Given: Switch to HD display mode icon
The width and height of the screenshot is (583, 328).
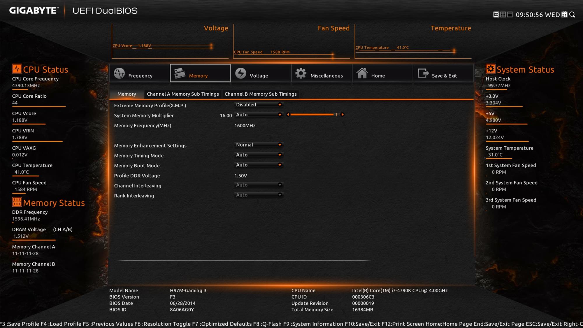Looking at the screenshot, I should (x=496, y=15).
